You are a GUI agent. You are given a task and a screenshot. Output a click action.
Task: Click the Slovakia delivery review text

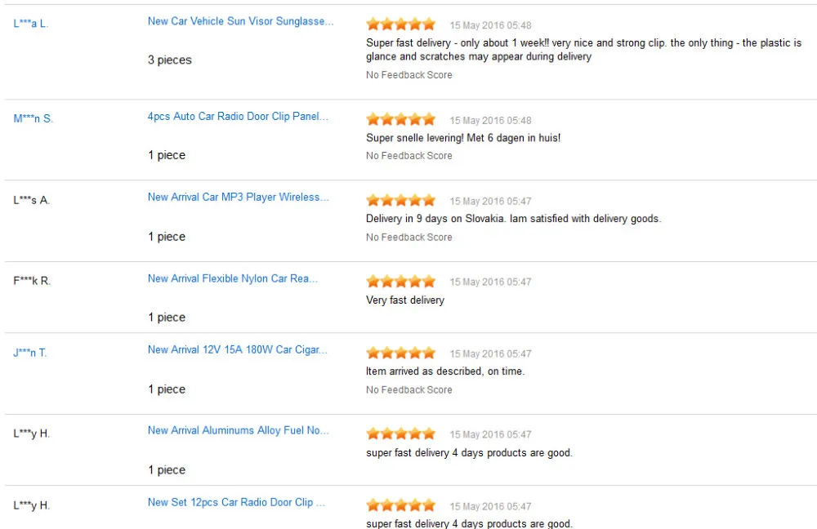pyautogui.click(x=513, y=219)
